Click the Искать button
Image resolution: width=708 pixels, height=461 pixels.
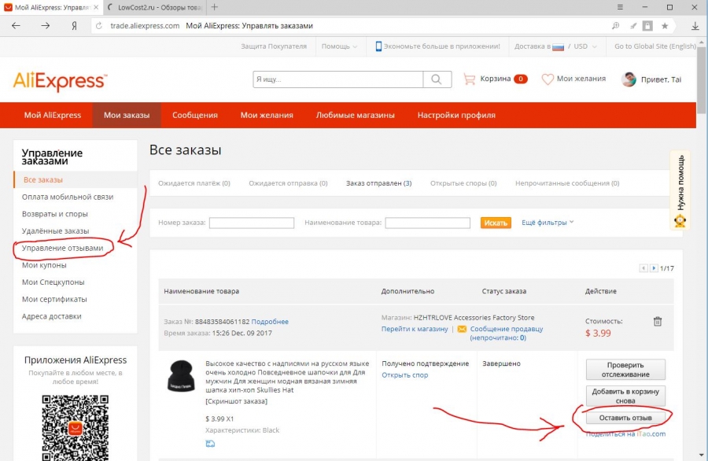pos(496,223)
